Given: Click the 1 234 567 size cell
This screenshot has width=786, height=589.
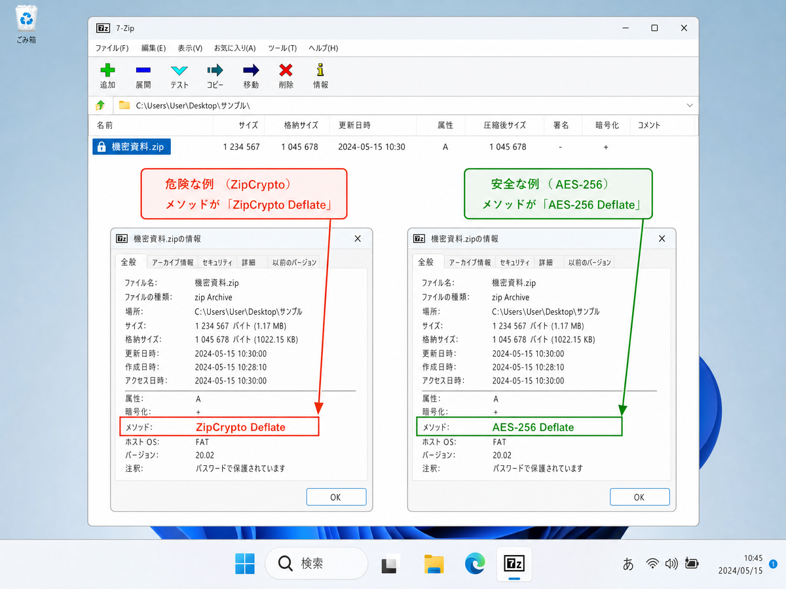Looking at the screenshot, I should pyautogui.click(x=241, y=147).
